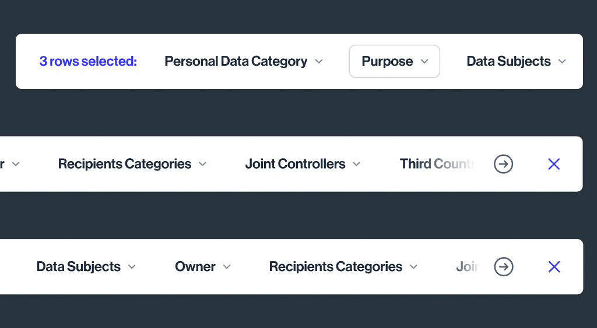Open the Owner dropdown

pyautogui.click(x=195, y=267)
